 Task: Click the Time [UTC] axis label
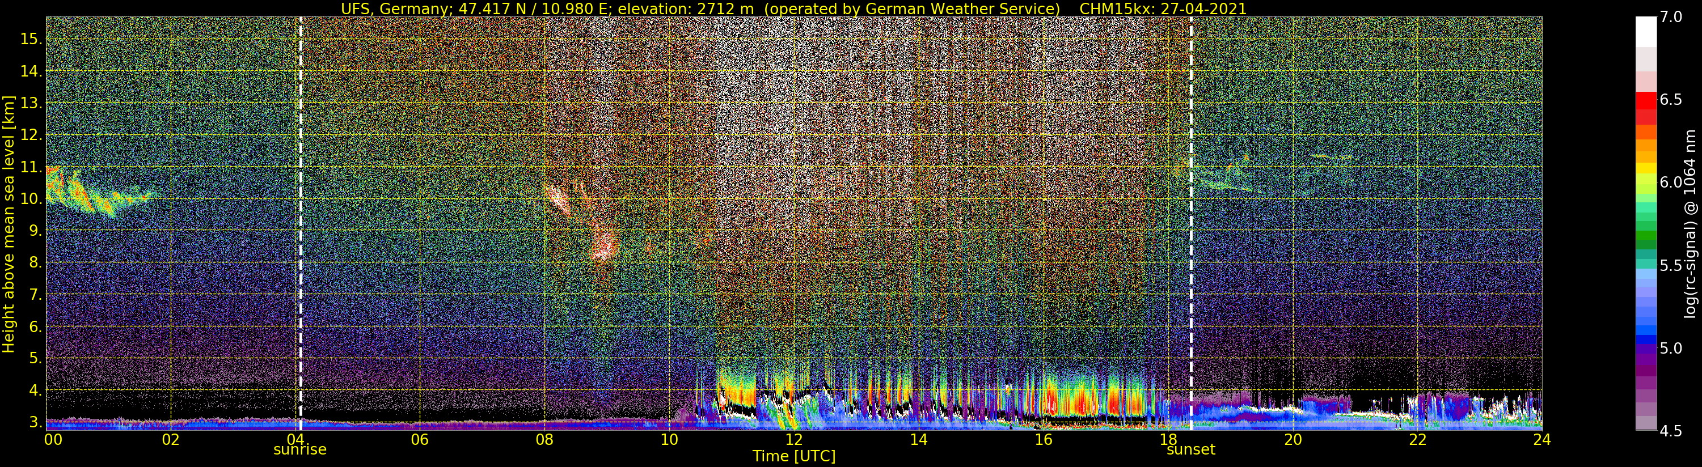point(793,456)
